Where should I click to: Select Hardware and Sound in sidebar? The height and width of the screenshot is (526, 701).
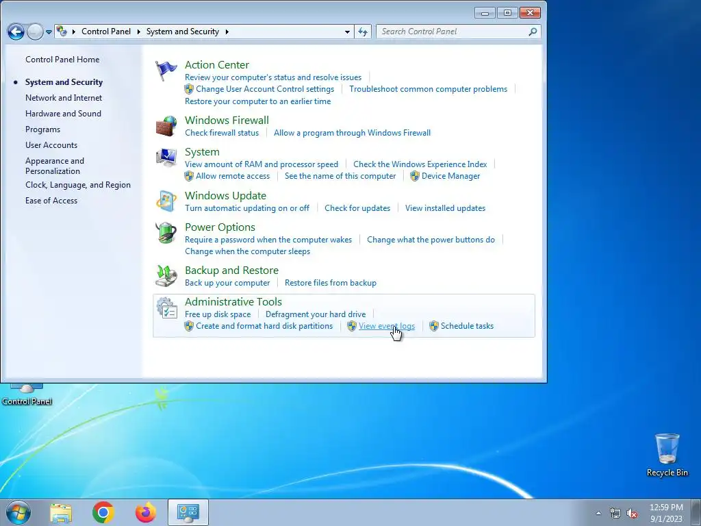tap(63, 114)
